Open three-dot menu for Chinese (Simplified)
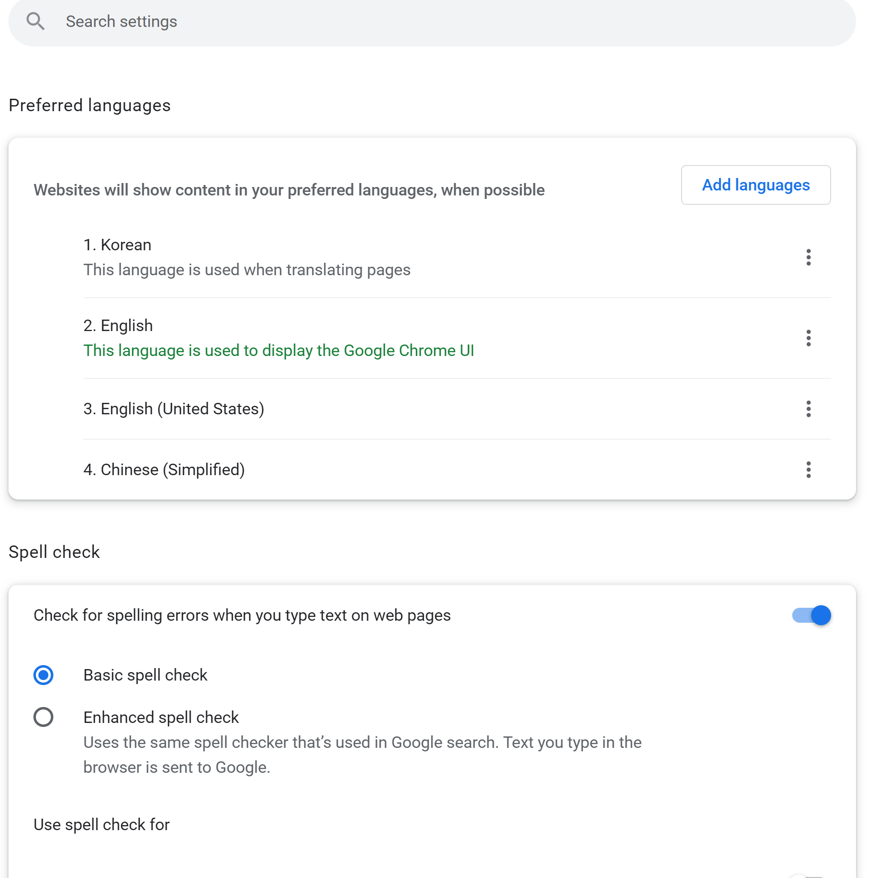Viewport: 871px width, 878px height. tap(808, 470)
